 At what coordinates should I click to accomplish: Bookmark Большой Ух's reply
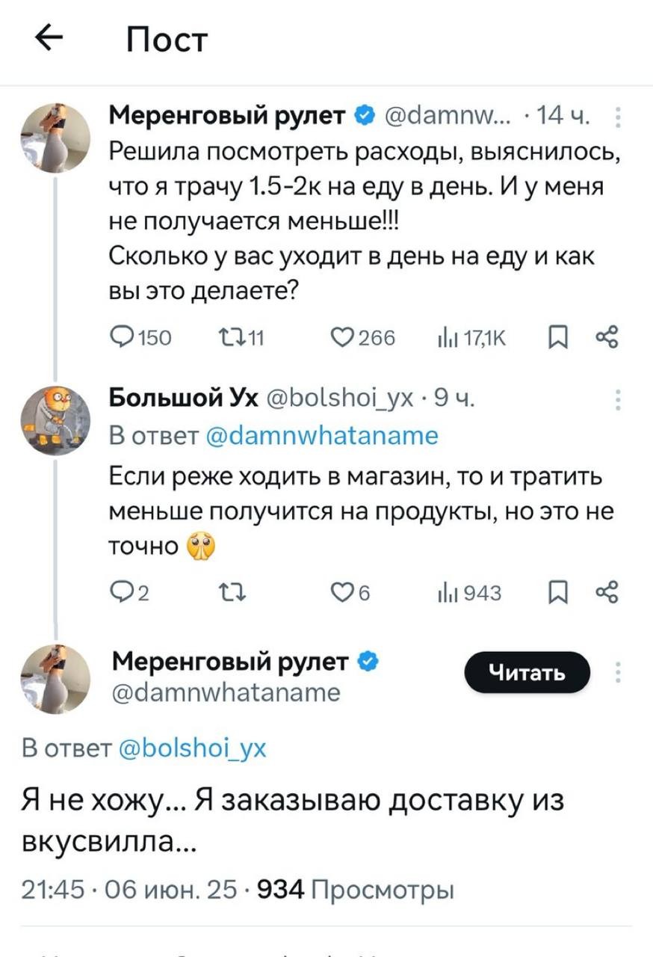pos(557,594)
